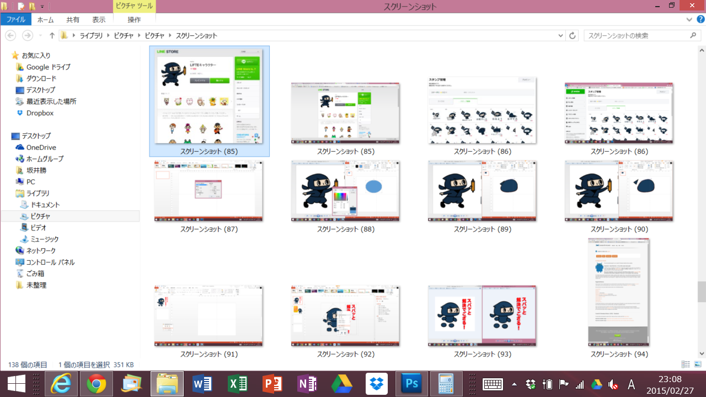
Task: Open the Action Center flag icon
Action: point(564,384)
